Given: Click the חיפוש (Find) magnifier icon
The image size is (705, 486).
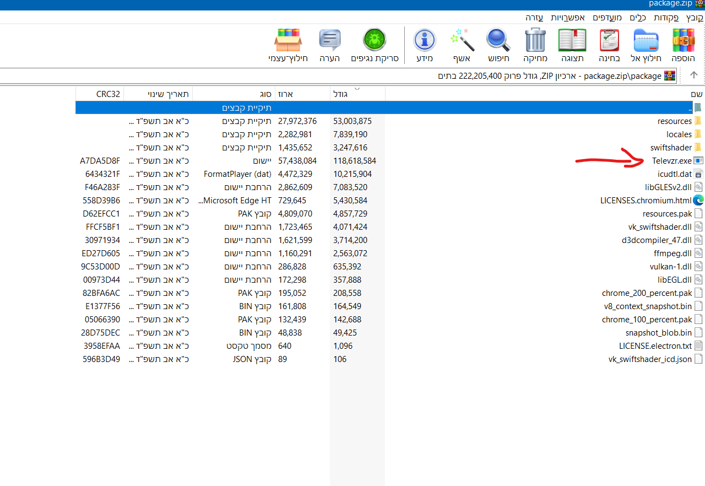Looking at the screenshot, I should [498, 41].
